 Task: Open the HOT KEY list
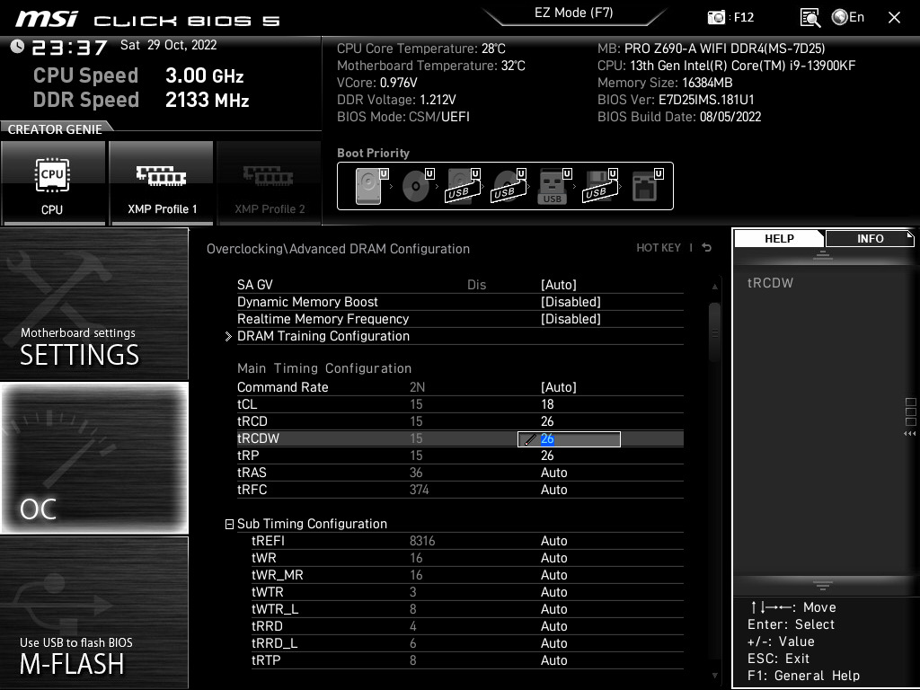click(659, 248)
